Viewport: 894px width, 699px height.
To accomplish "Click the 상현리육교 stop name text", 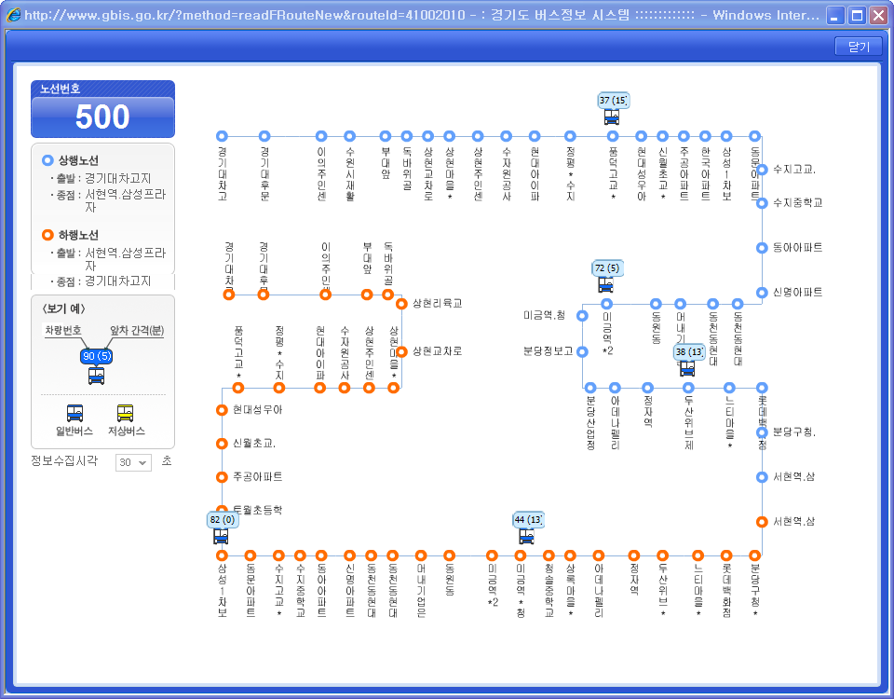I will (x=438, y=304).
